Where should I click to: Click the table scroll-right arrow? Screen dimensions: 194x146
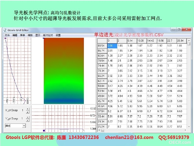pos(185,130)
